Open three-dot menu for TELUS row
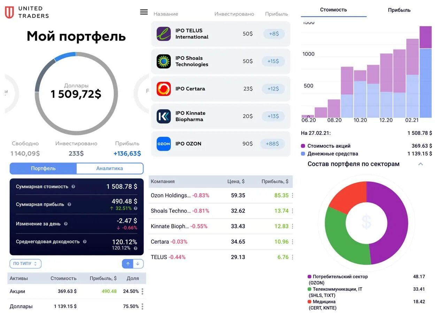This screenshot has width=446, height=319. [x=292, y=257]
